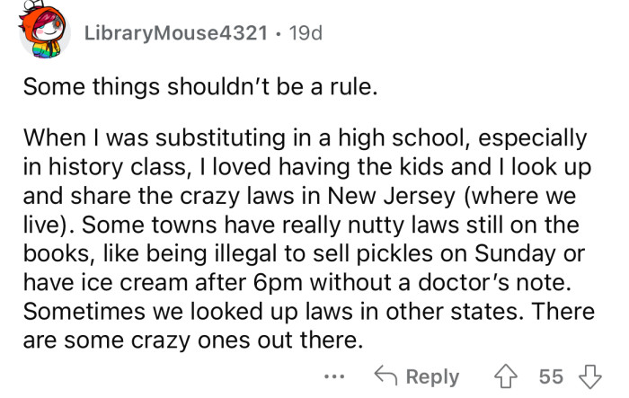Click the phrase "crazy ones out there"
Viewport: 629px width, 398px height.
[262, 341]
